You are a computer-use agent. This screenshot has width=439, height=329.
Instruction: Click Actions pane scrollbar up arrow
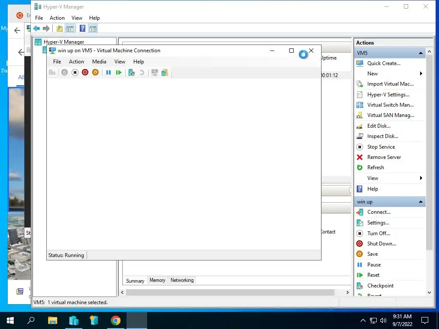429,52
